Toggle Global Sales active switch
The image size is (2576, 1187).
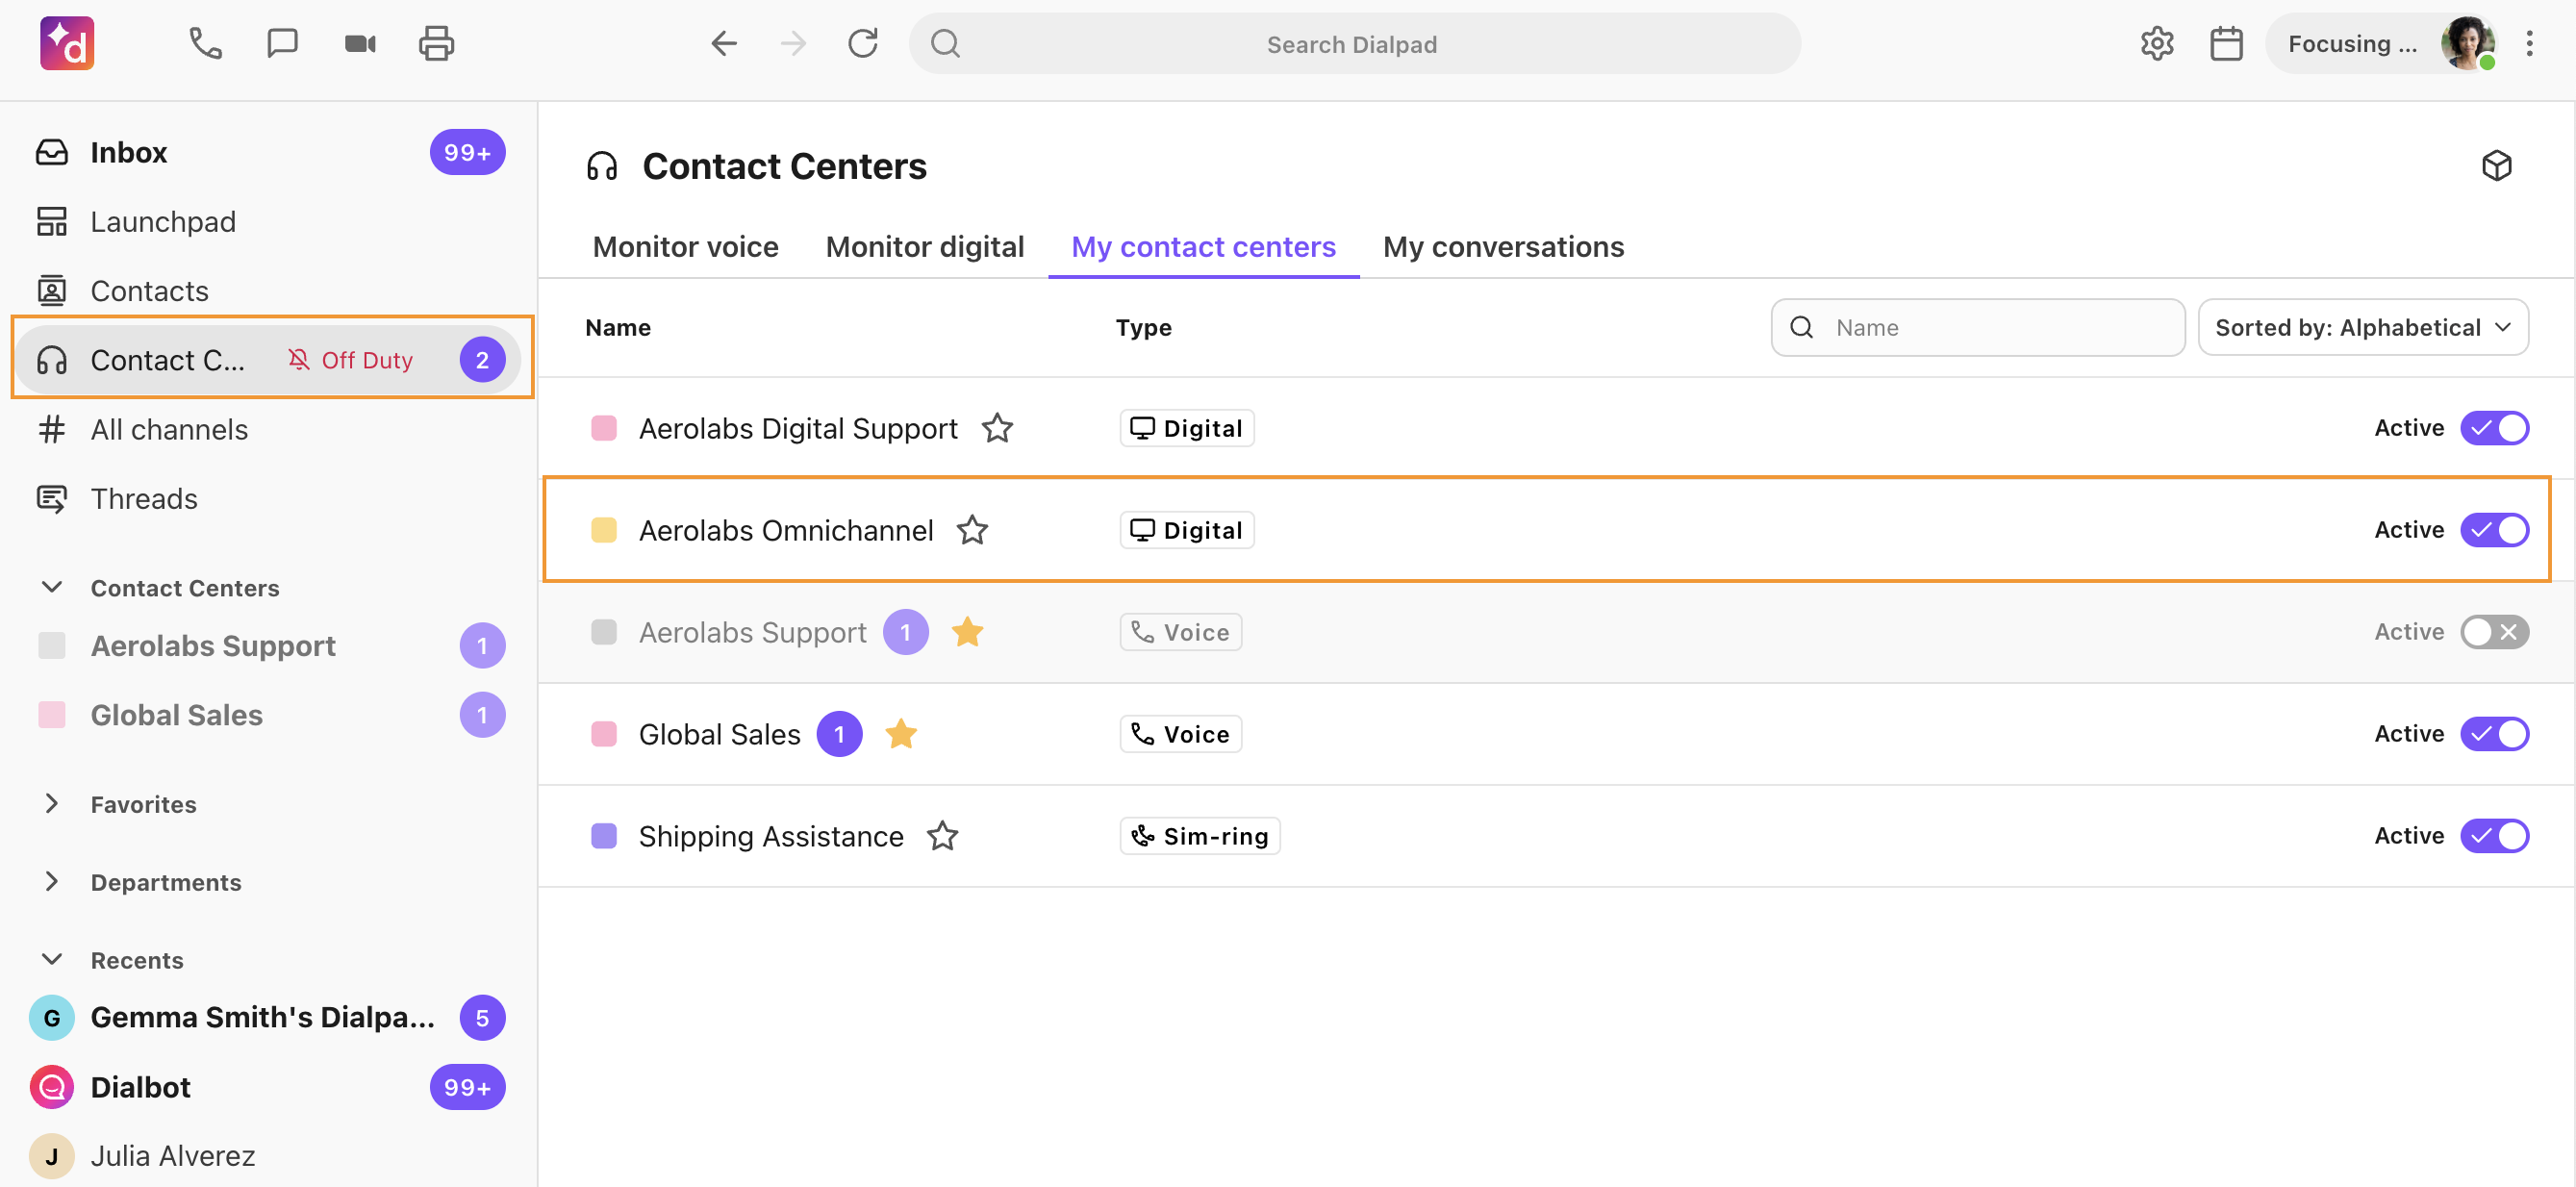[x=2494, y=734]
